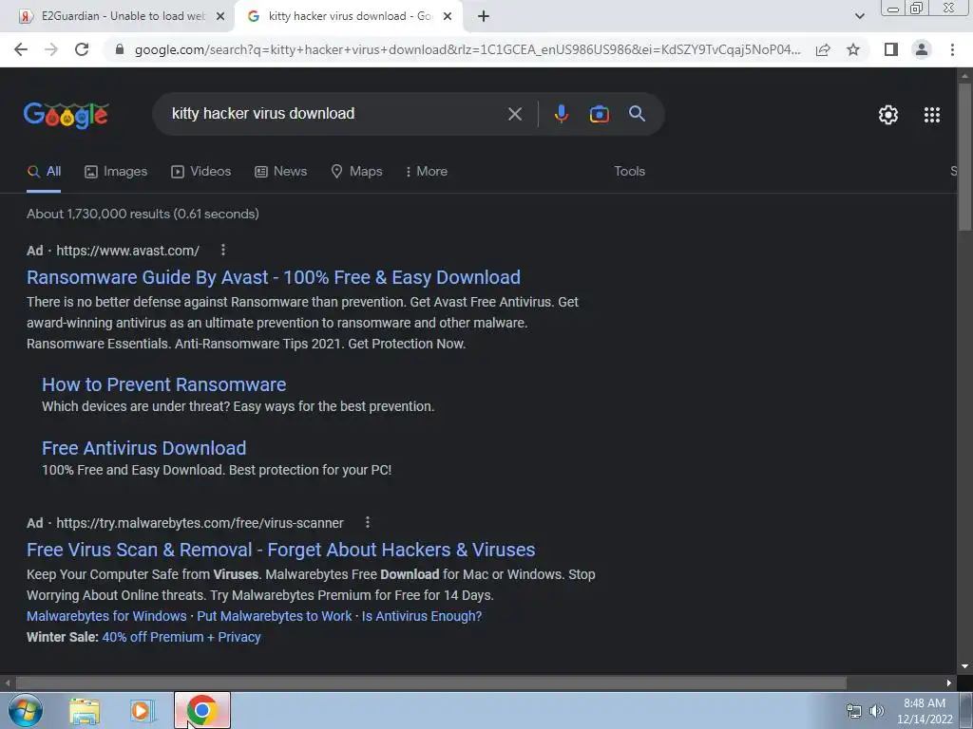This screenshot has height=729, width=973.
Task: Open the Google apps grid
Action: click(931, 115)
